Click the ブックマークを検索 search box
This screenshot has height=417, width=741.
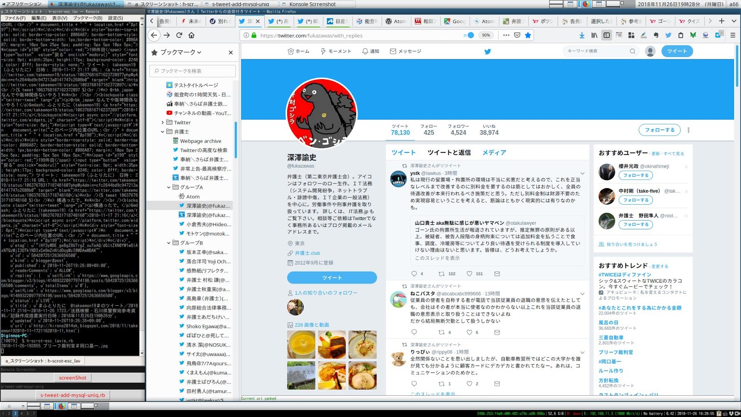click(192, 71)
